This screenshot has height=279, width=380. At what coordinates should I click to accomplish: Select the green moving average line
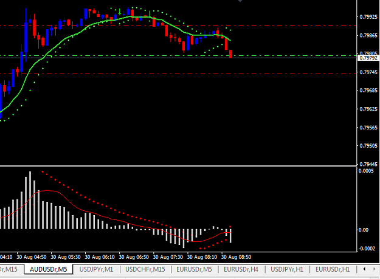coord(61,41)
